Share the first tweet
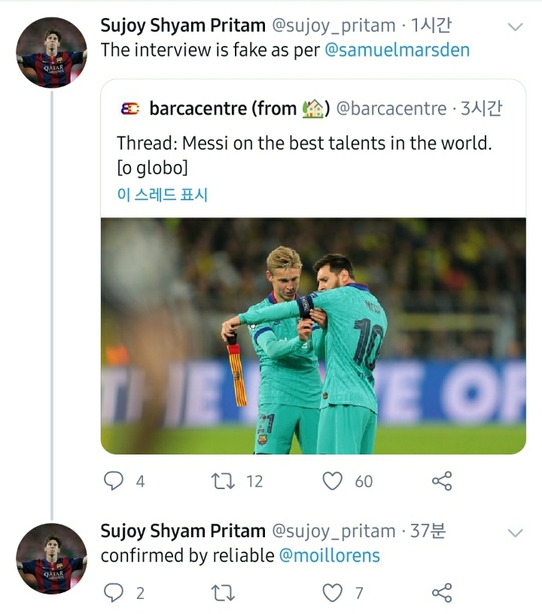This screenshot has width=542, height=614. (x=442, y=481)
